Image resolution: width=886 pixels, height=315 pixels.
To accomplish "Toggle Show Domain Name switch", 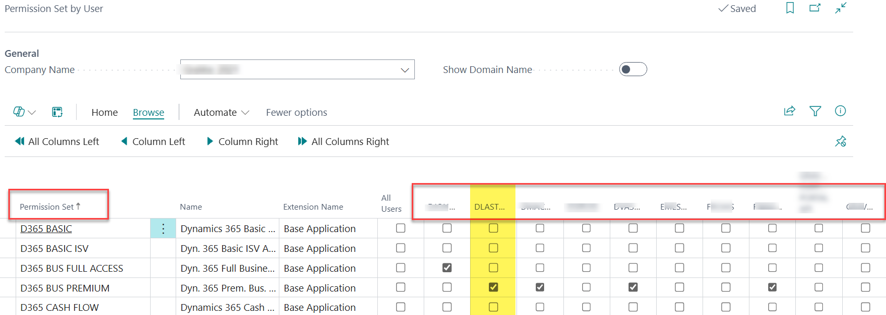I will 633,69.
